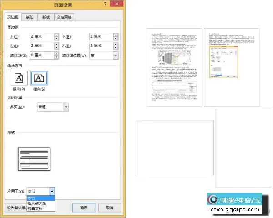Switch to the 纸张 tab

pos(30,17)
